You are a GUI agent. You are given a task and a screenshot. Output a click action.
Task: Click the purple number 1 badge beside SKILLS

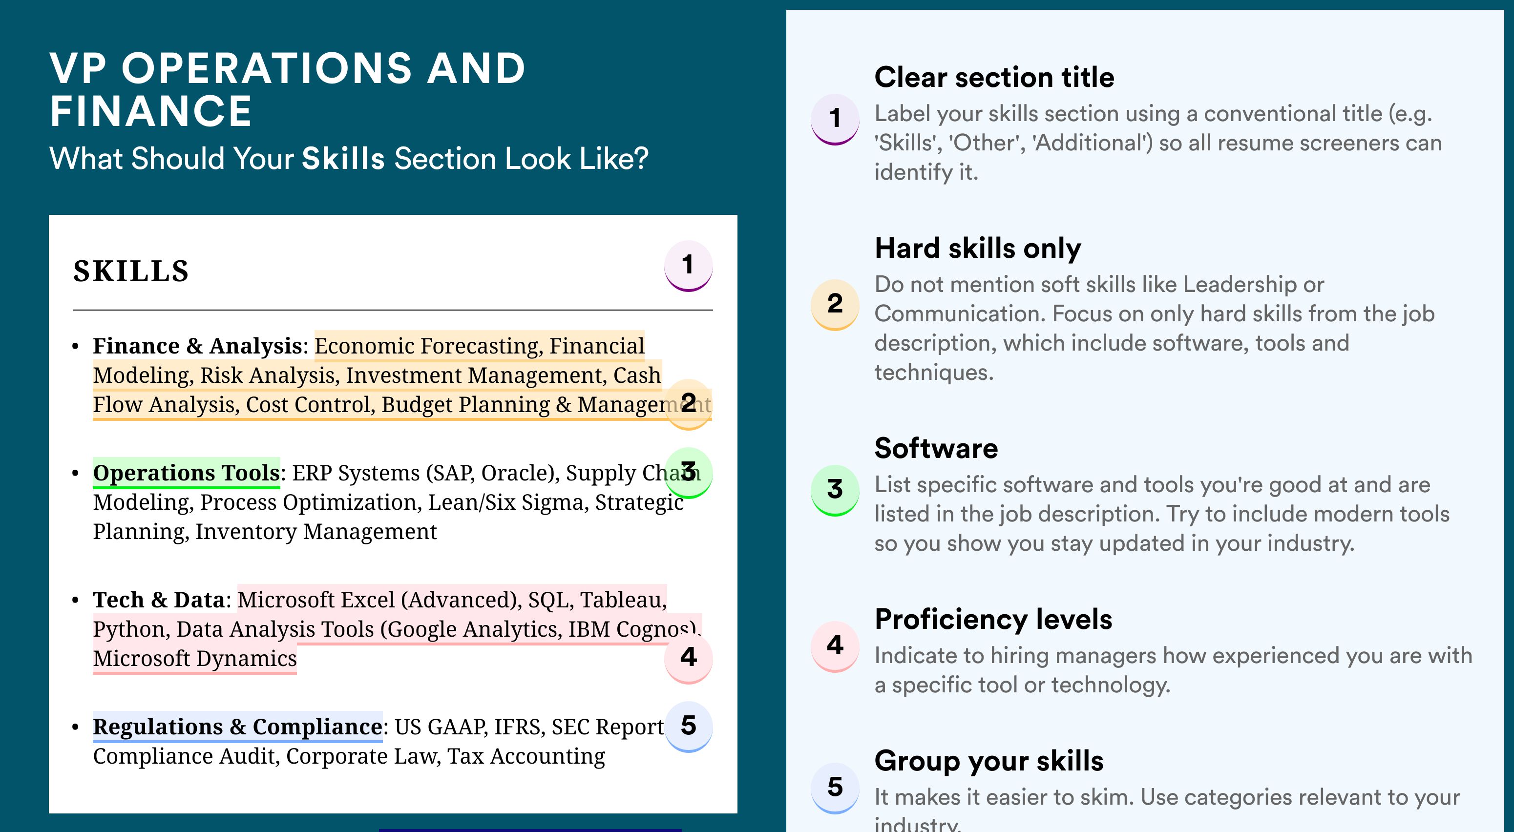click(x=688, y=265)
